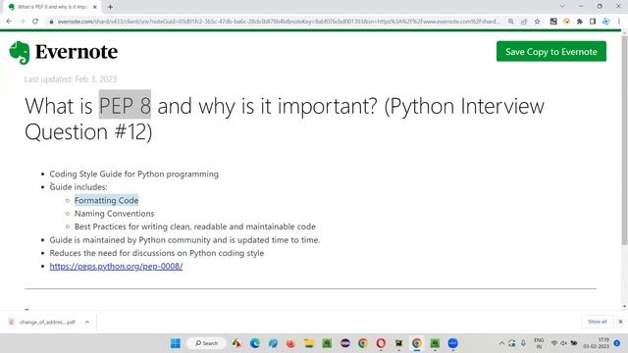Image resolution: width=628 pixels, height=353 pixels.
Task: Click the share page icon
Action: 524,22
